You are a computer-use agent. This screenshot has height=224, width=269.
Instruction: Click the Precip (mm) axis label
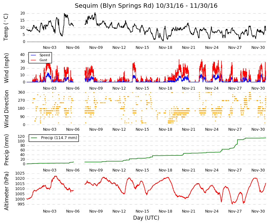(x=6, y=150)
